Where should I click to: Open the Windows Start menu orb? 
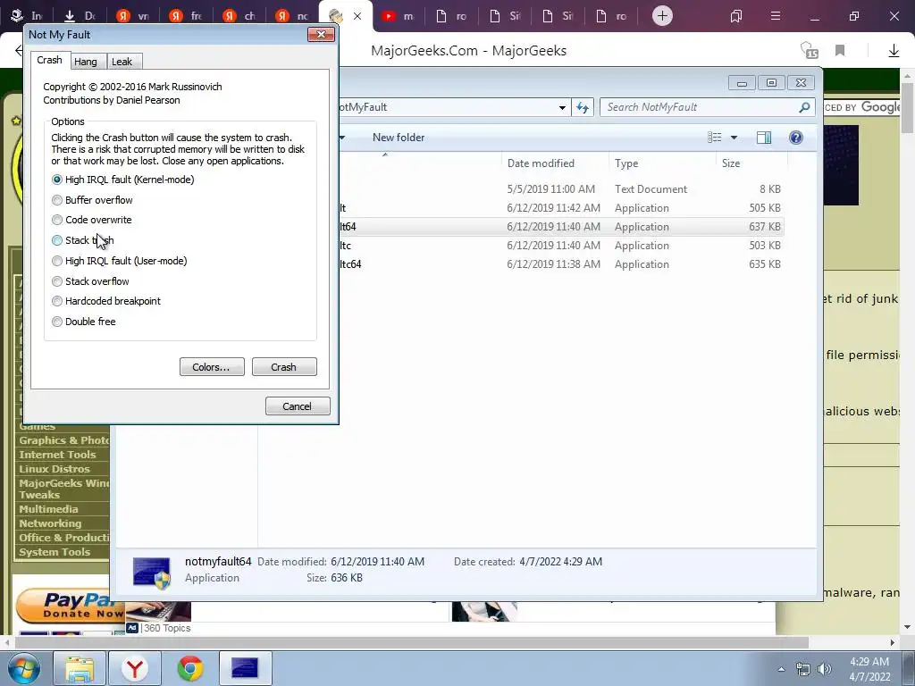[24, 668]
